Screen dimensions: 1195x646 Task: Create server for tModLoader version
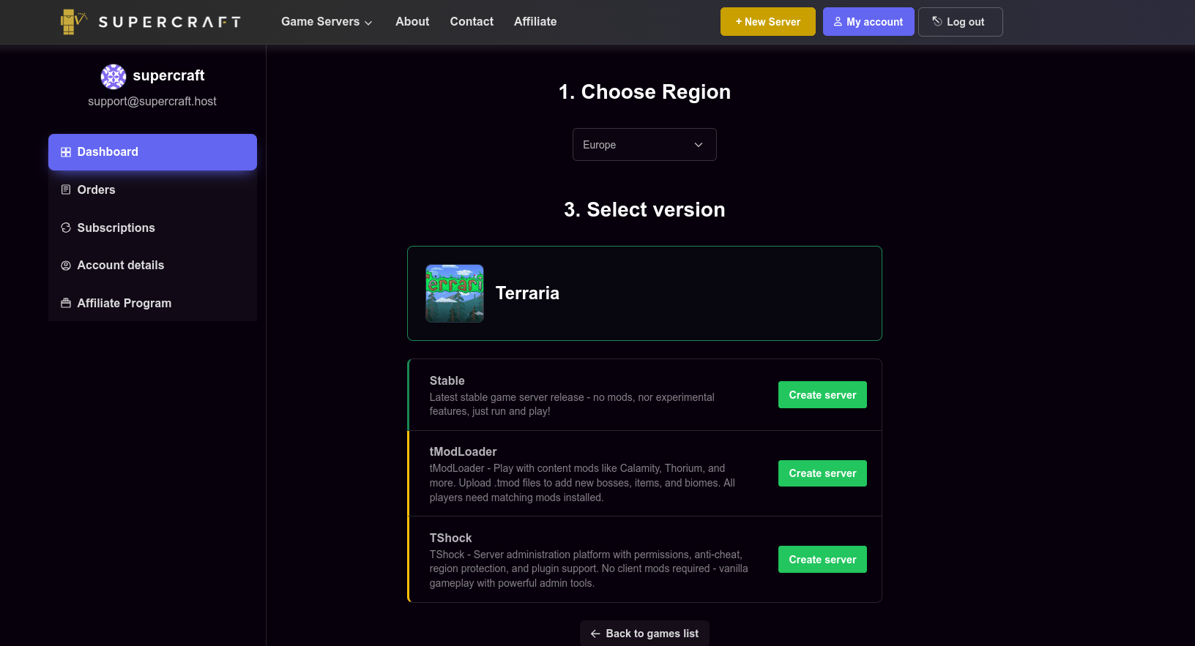click(822, 473)
